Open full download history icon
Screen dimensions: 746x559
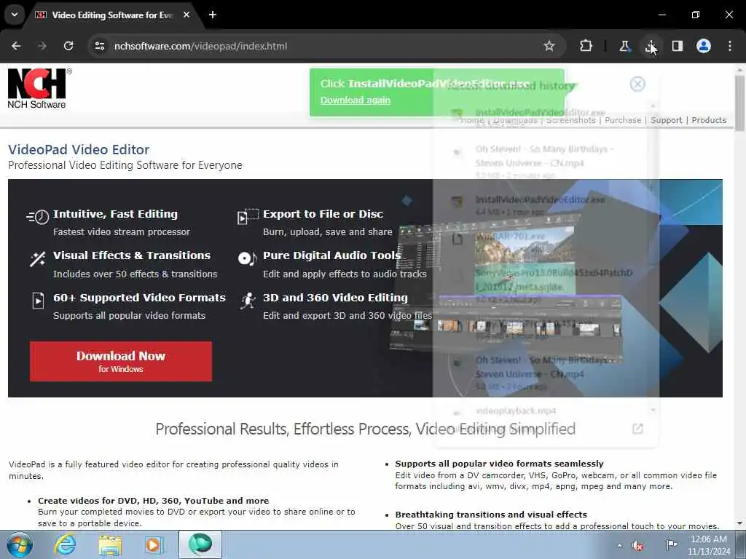(637, 429)
